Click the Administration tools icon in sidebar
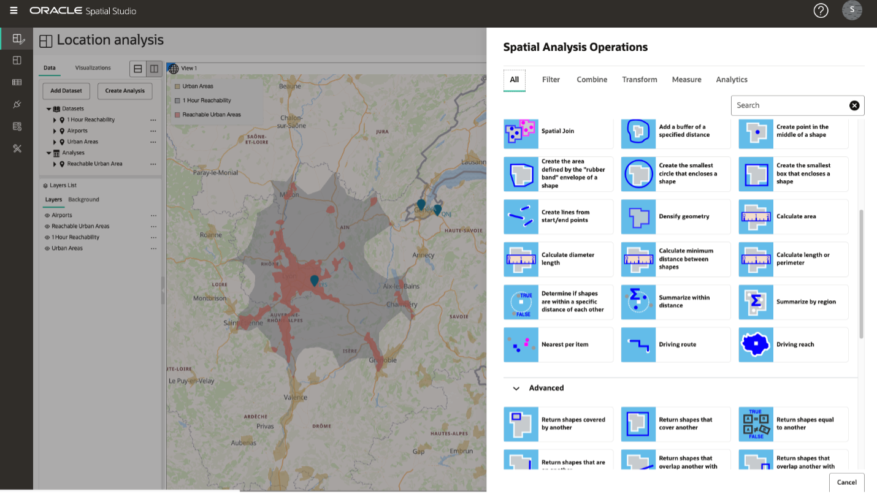Screen dimensions: 877x494 coord(17,148)
